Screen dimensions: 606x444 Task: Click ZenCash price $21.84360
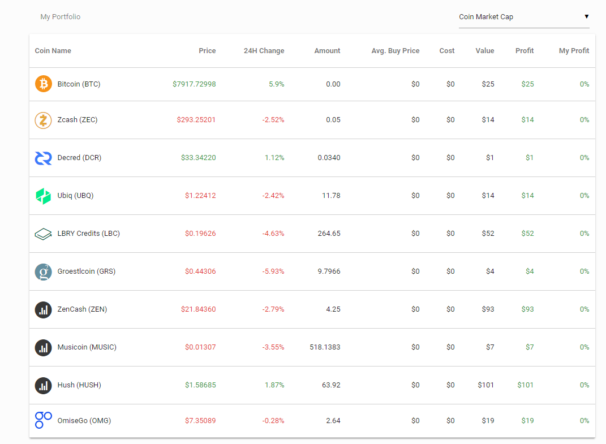[x=198, y=309]
